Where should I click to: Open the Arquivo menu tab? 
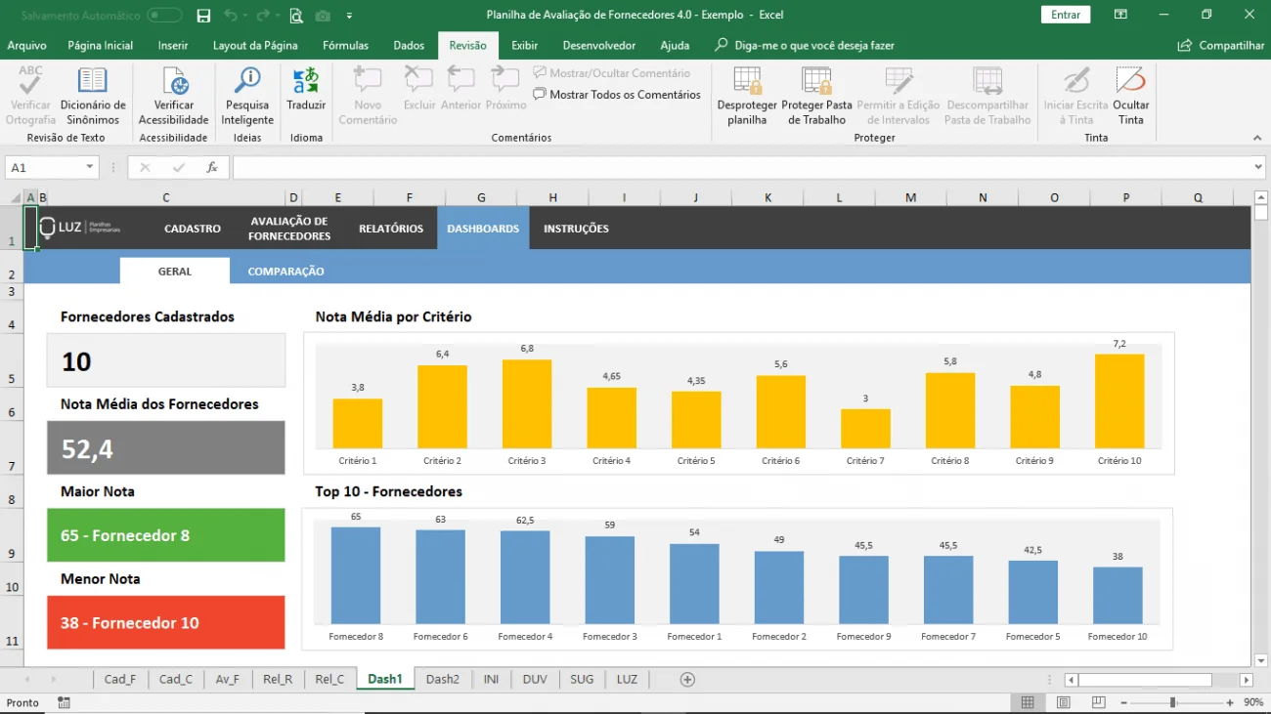click(x=27, y=45)
